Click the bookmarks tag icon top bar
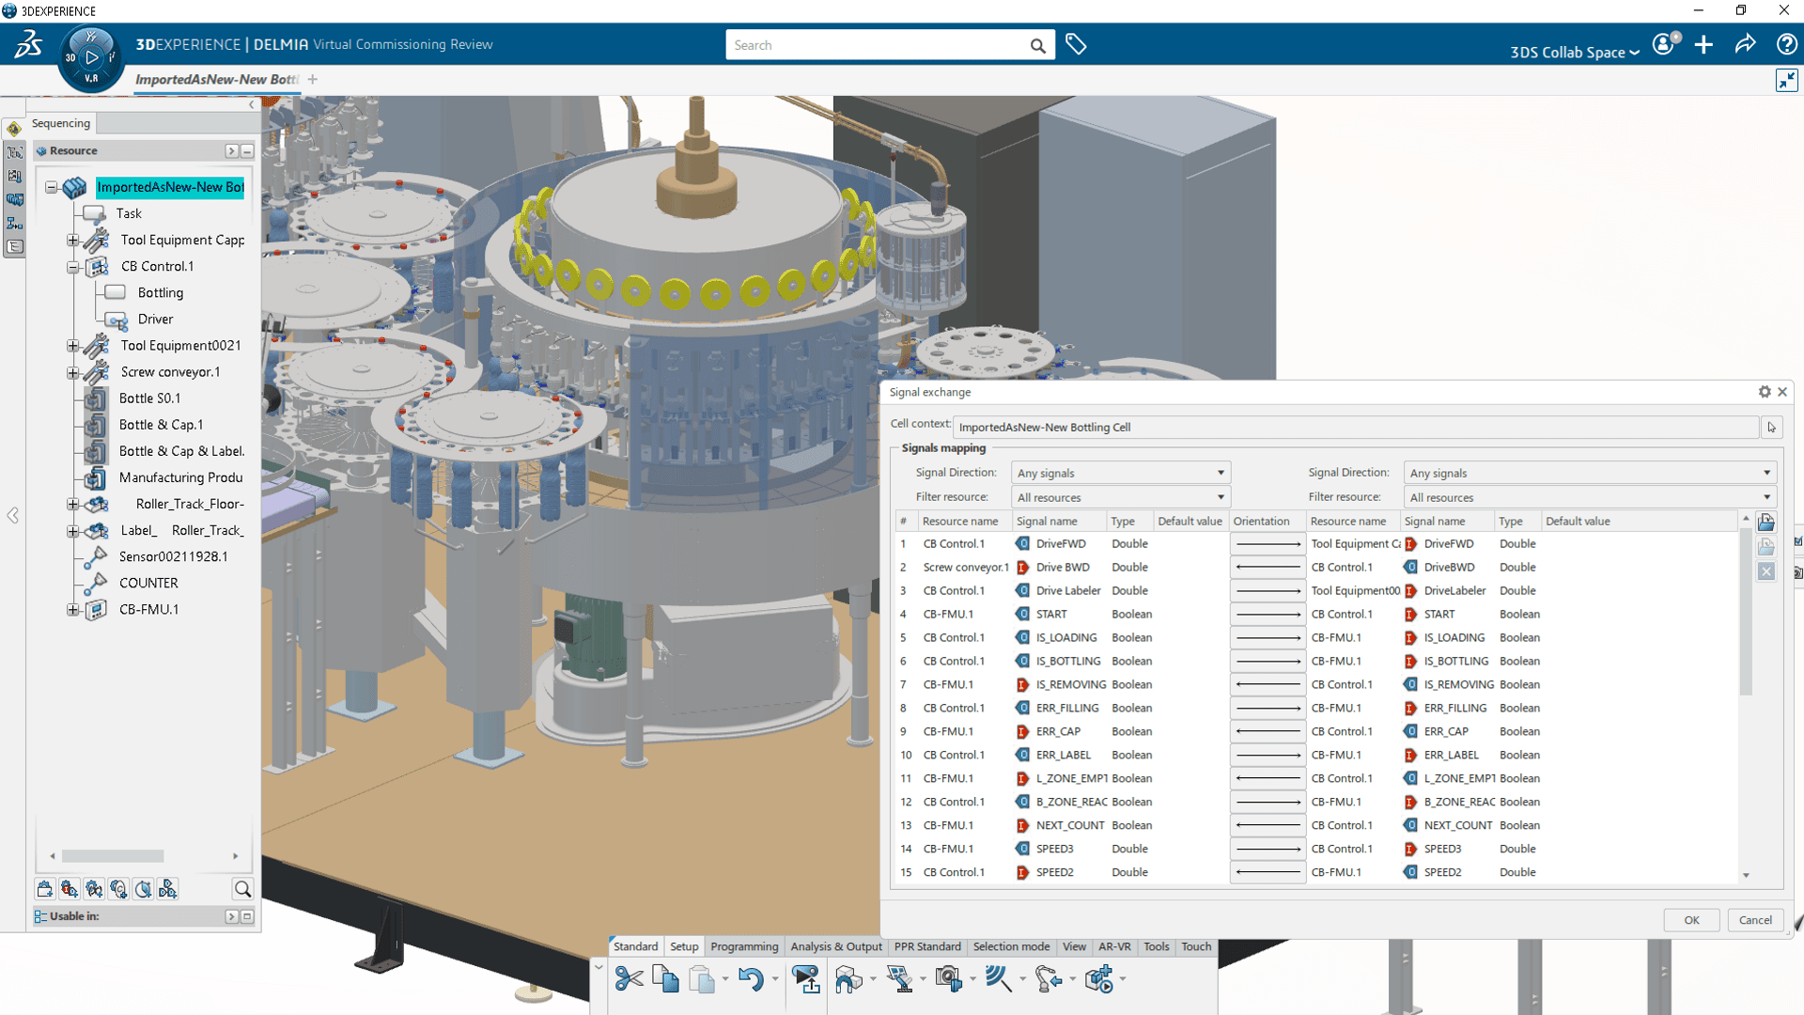 pos(1076,44)
